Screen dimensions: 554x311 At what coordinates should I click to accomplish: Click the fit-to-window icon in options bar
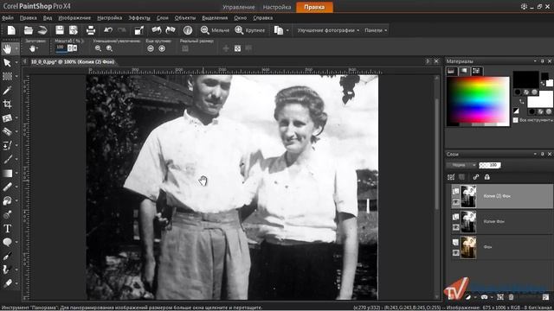point(237,48)
